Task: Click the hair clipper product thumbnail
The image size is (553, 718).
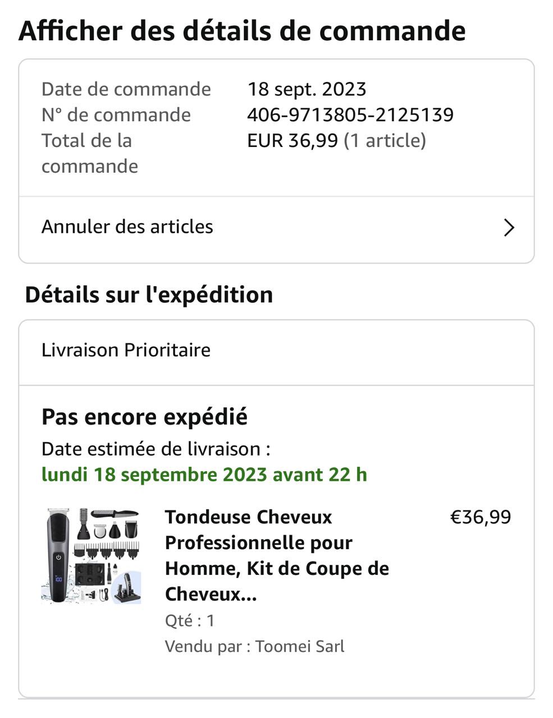Action: point(91,555)
